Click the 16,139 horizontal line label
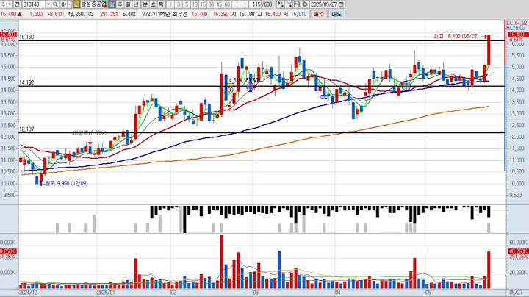This screenshot has width=529, height=297. tap(26, 37)
